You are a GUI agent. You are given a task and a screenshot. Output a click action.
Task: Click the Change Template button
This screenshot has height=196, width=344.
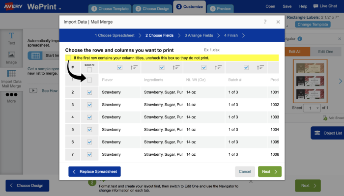(x=313, y=25)
